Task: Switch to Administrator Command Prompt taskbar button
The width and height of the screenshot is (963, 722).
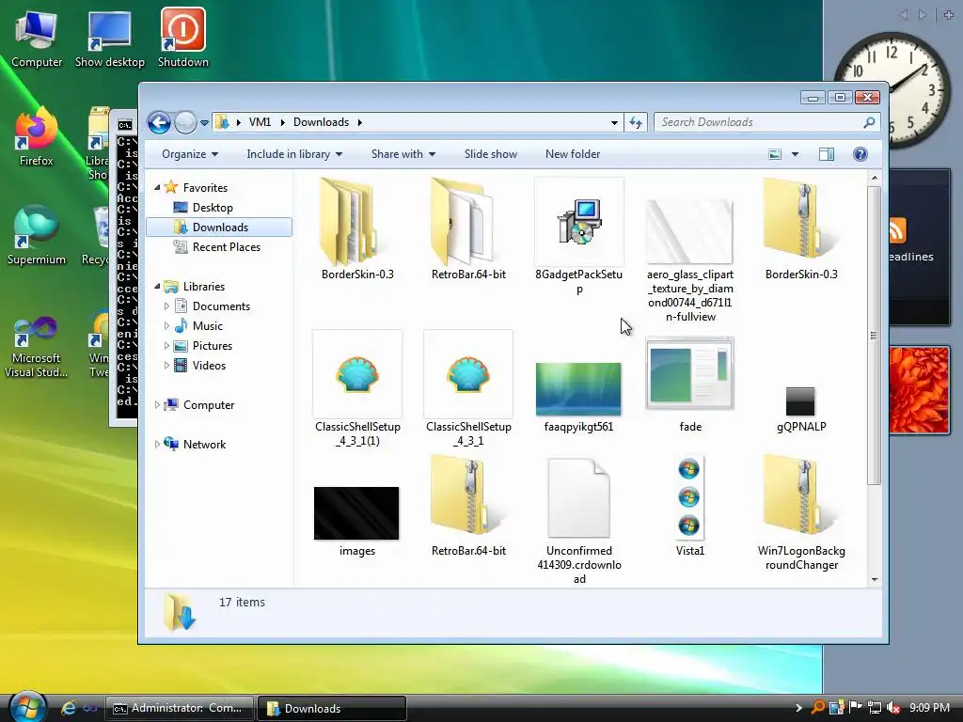Action: (x=179, y=708)
